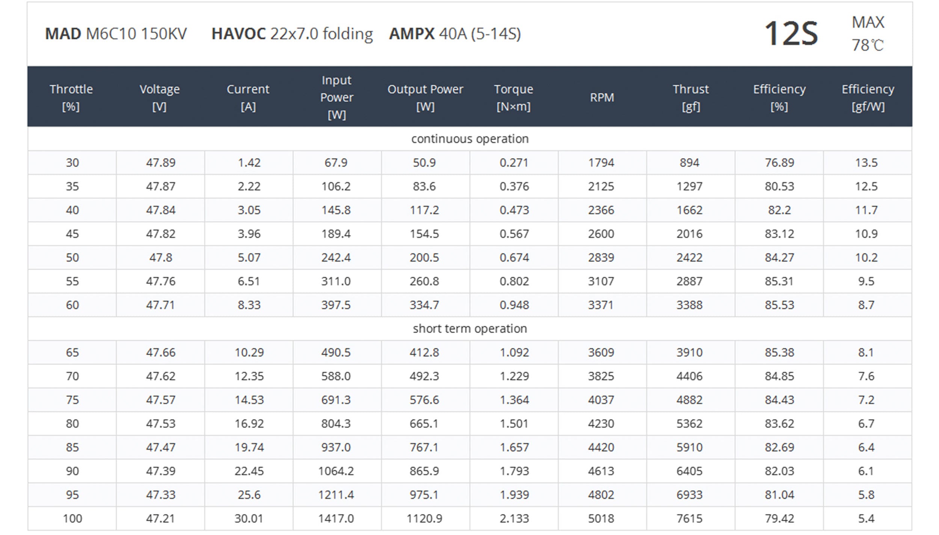The height and width of the screenshot is (535, 939).
Task: Click the Efficiency [%] column header
Action: point(779,98)
